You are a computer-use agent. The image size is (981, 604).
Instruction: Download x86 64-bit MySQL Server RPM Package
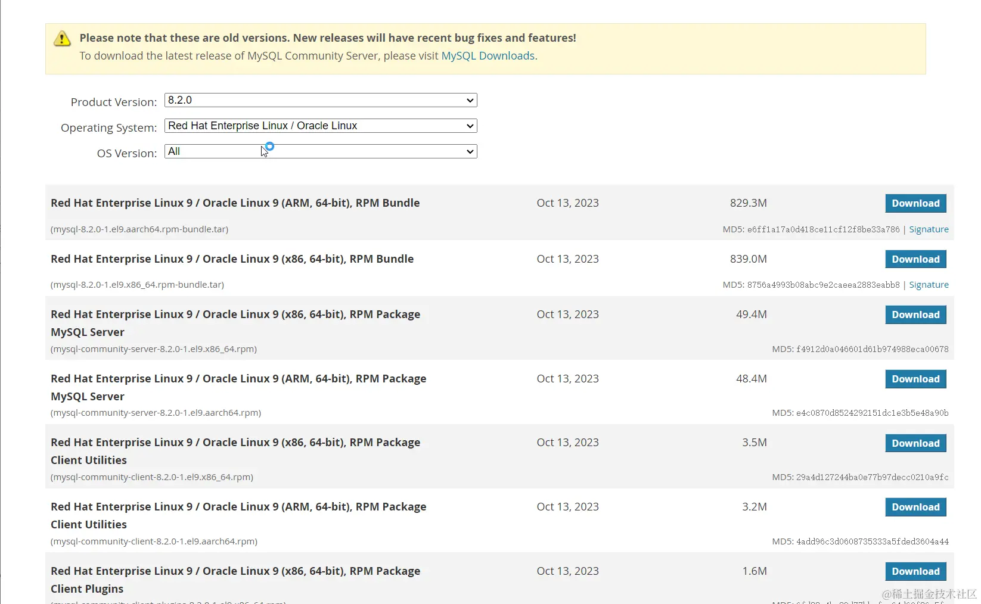point(915,315)
